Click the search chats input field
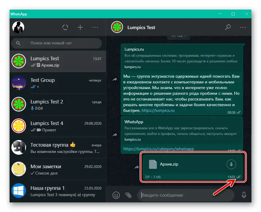 (x=57, y=43)
